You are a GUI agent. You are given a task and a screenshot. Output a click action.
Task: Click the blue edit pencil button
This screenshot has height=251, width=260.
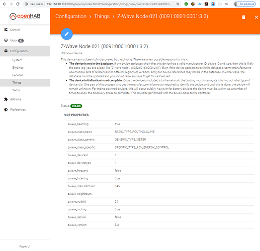point(67,34)
